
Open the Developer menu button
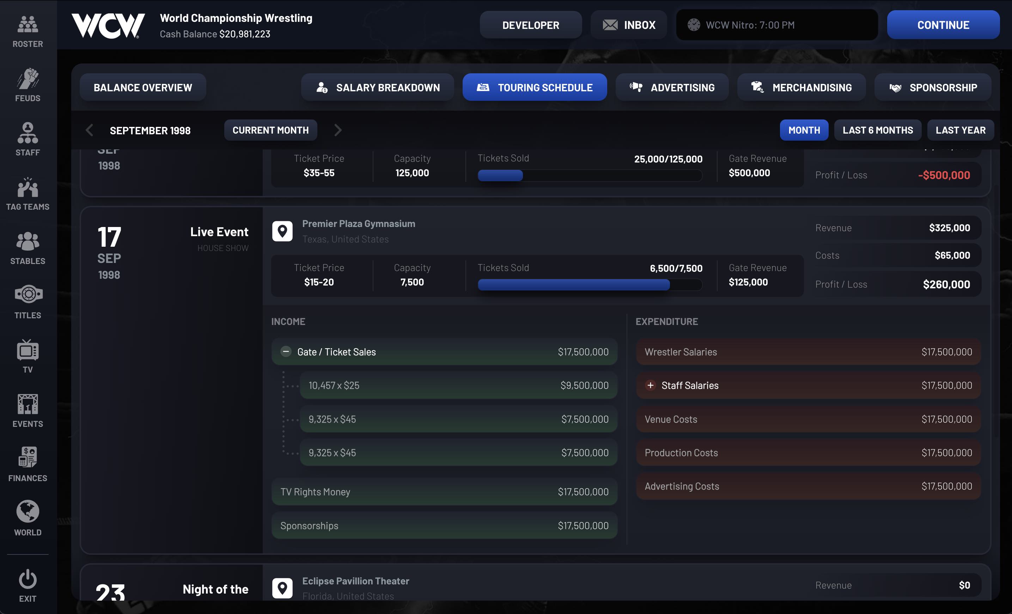[x=530, y=25]
